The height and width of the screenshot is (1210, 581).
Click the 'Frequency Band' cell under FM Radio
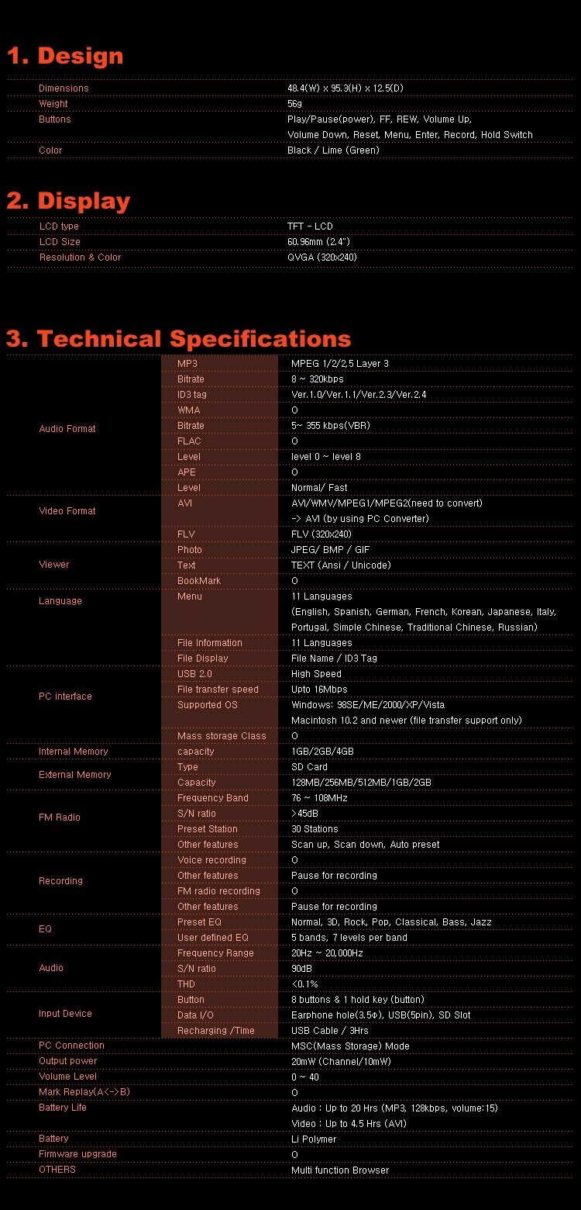tap(219, 798)
